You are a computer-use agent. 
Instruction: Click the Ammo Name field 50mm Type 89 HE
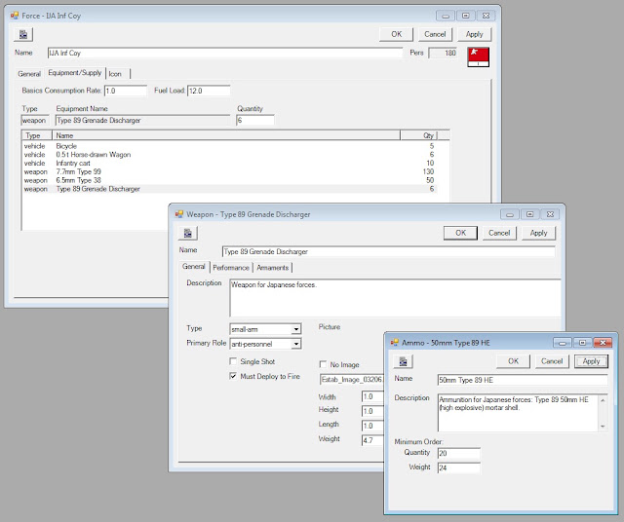523,380
